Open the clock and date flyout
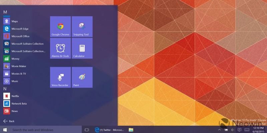 click(x=259, y=130)
